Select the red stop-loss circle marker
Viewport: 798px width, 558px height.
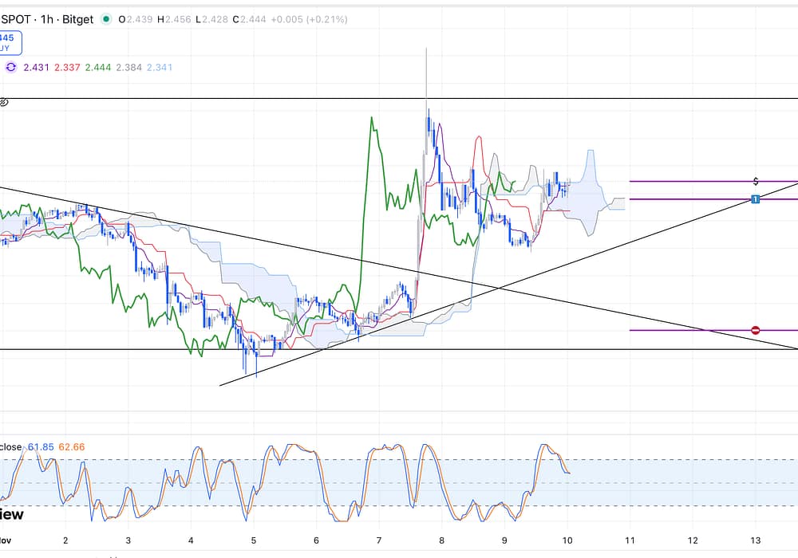click(755, 330)
